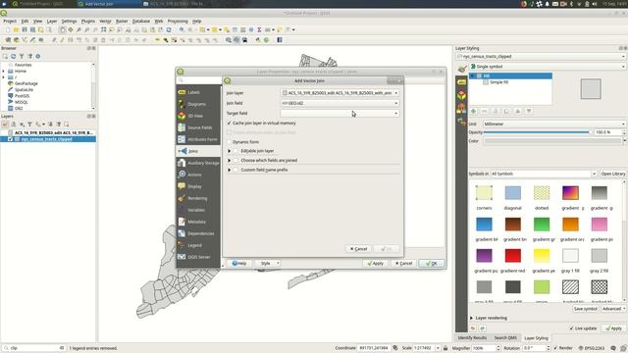Open the Target field dropdown
Image resolution: width=628 pixels, height=353 pixels.
coord(340,114)
